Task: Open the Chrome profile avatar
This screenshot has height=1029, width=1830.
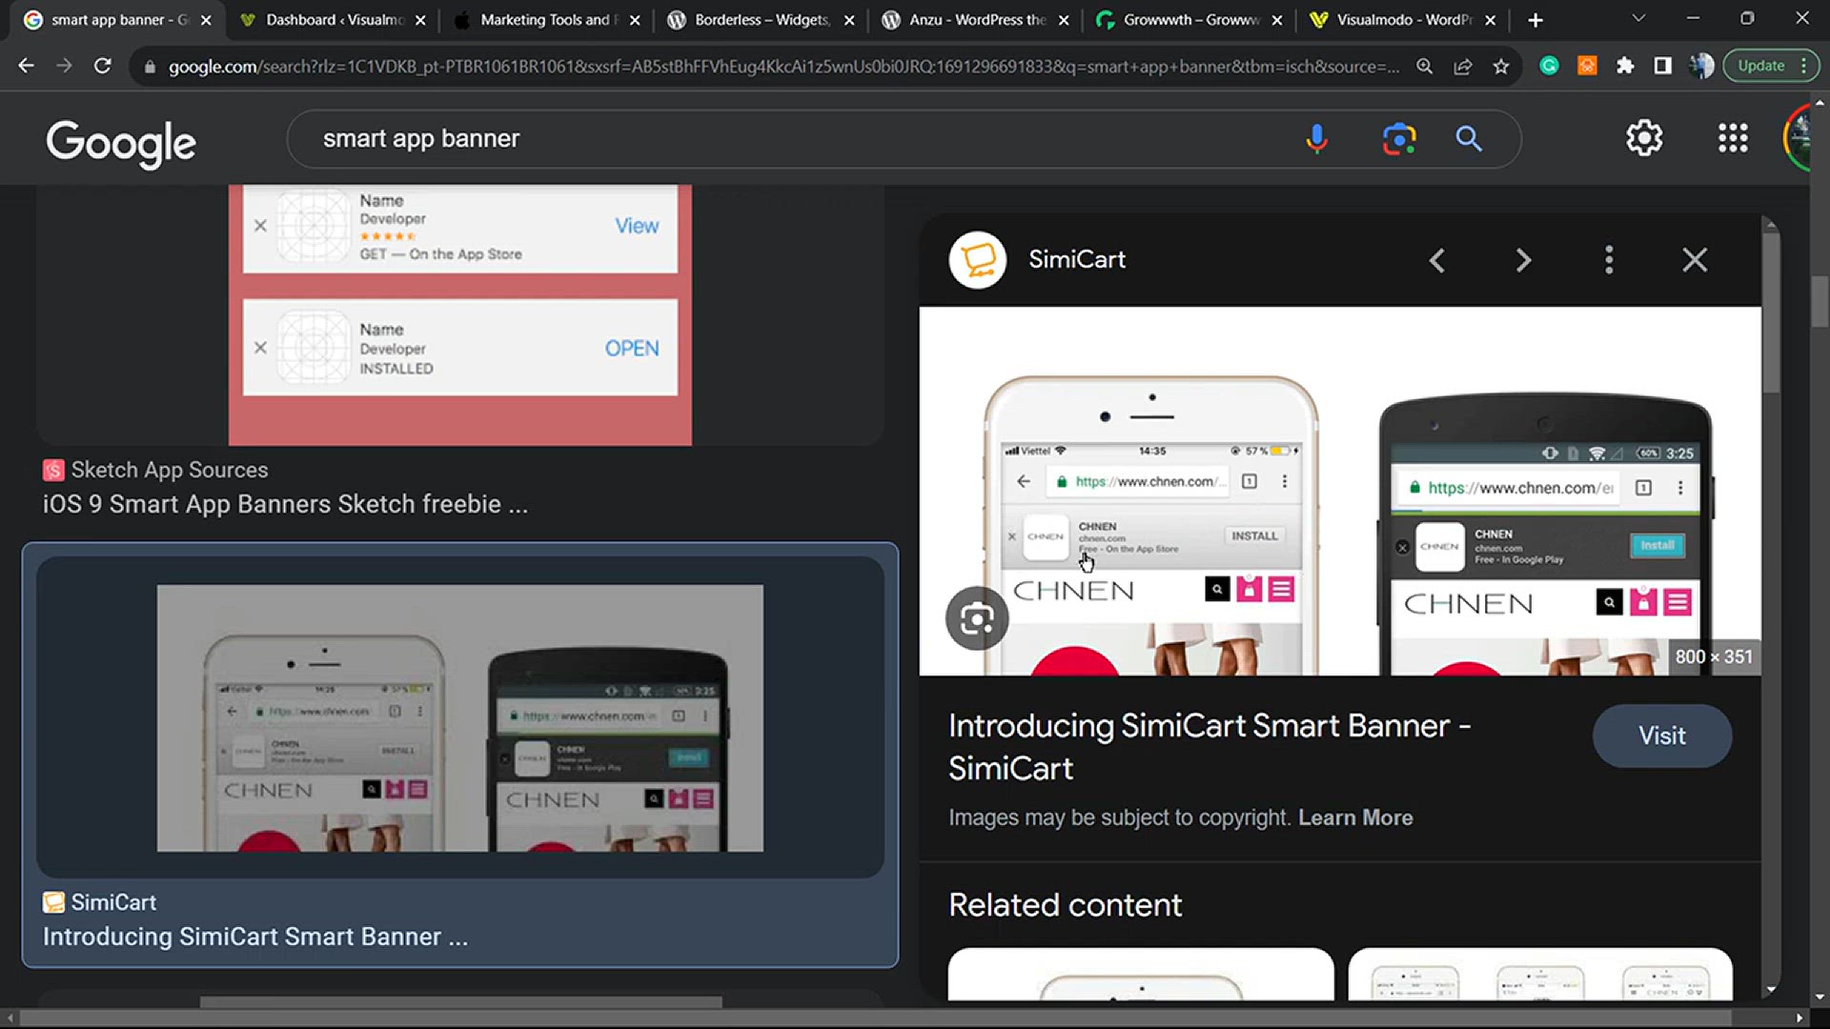Action: click(1701, 66)
